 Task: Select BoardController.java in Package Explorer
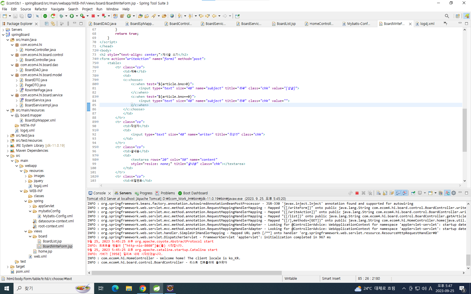(x=40, y=60)
